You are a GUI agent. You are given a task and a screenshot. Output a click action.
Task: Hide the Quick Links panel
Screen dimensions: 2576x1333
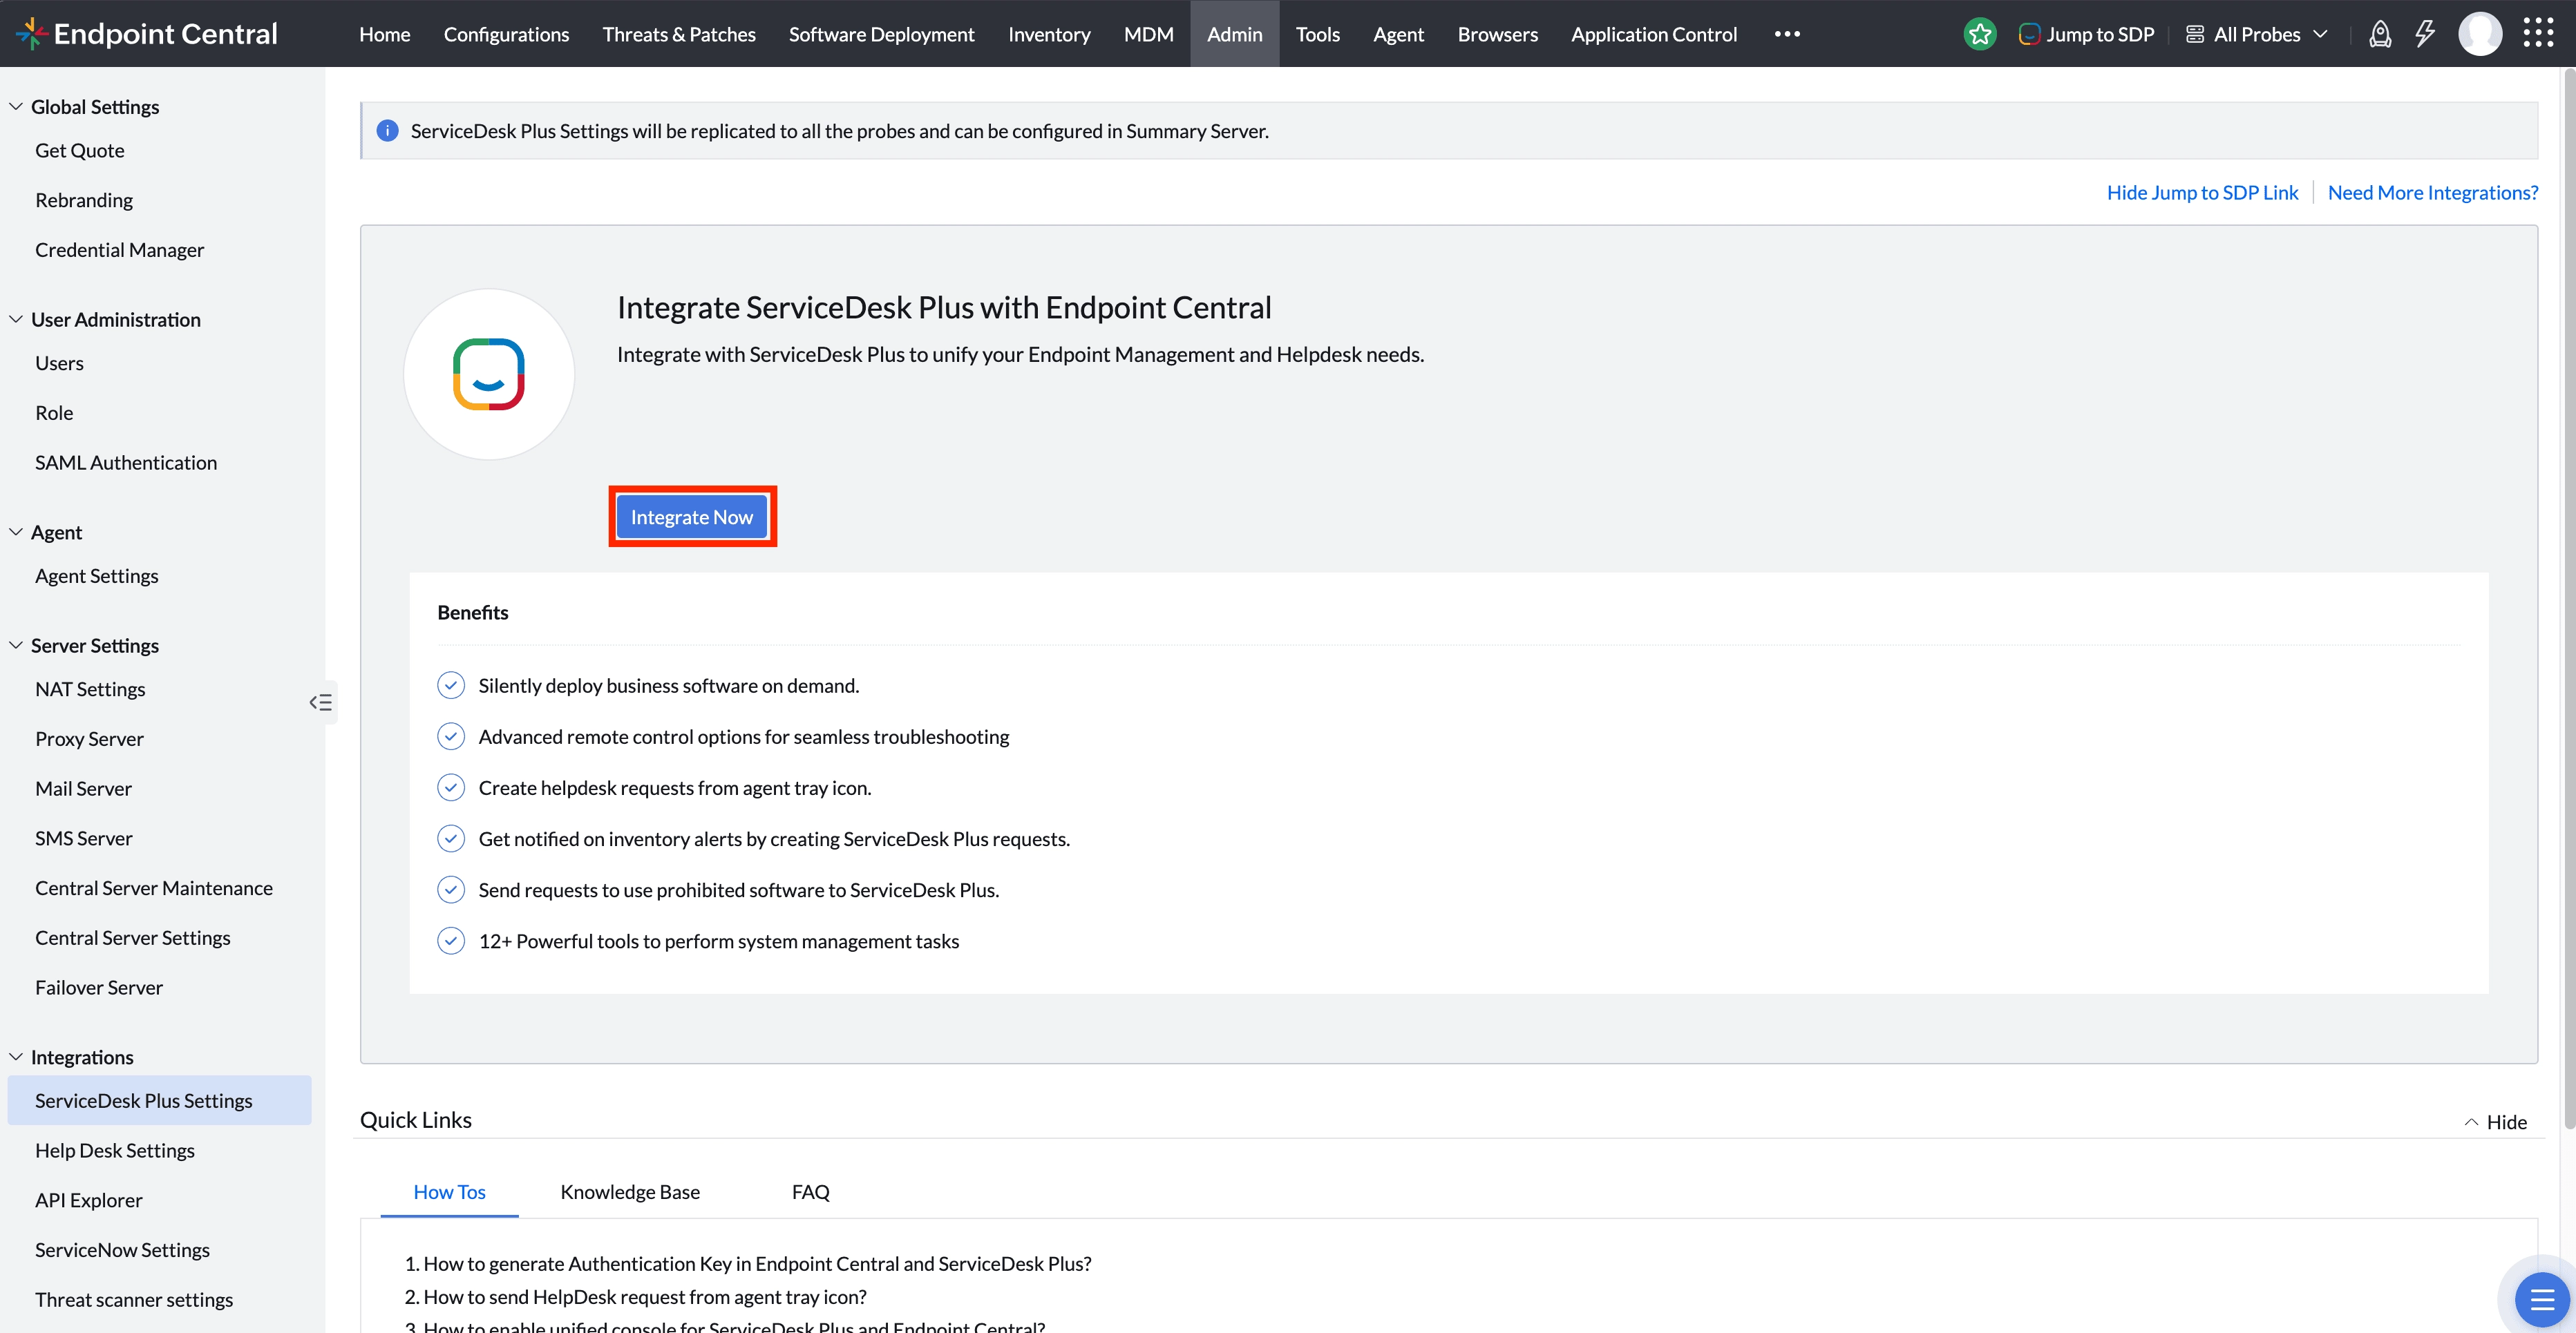(x=2495, y=1121)
